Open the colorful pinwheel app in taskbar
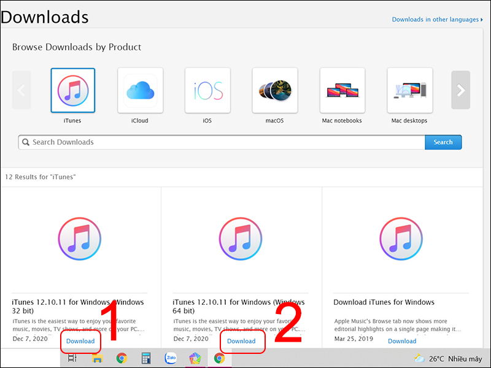This screenshot has width=491, height=368. pos(195,358)
